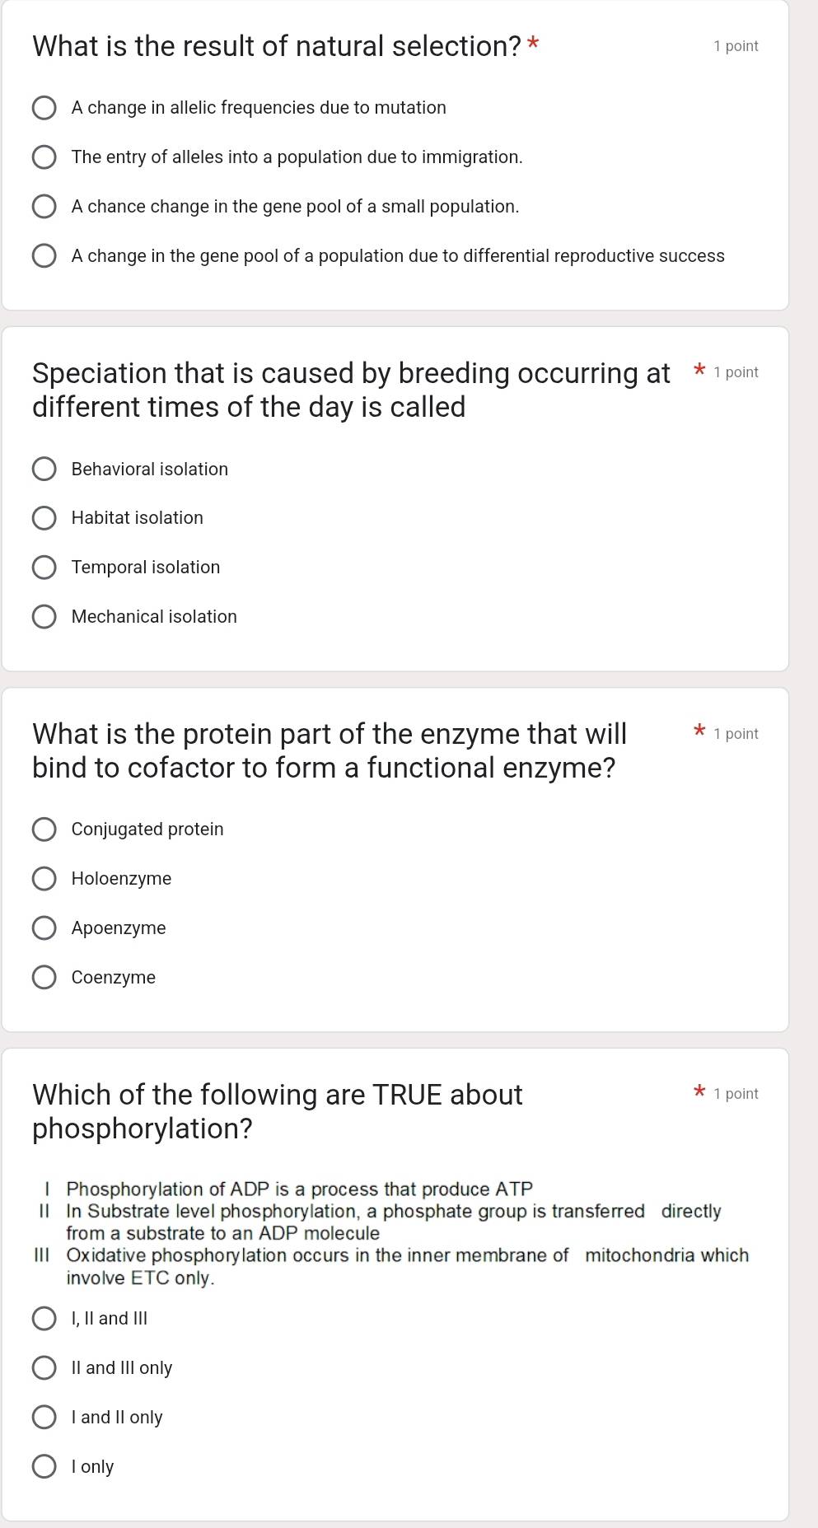
Task: Select 'Coenzyme'
Action: (x=45, y=977)
